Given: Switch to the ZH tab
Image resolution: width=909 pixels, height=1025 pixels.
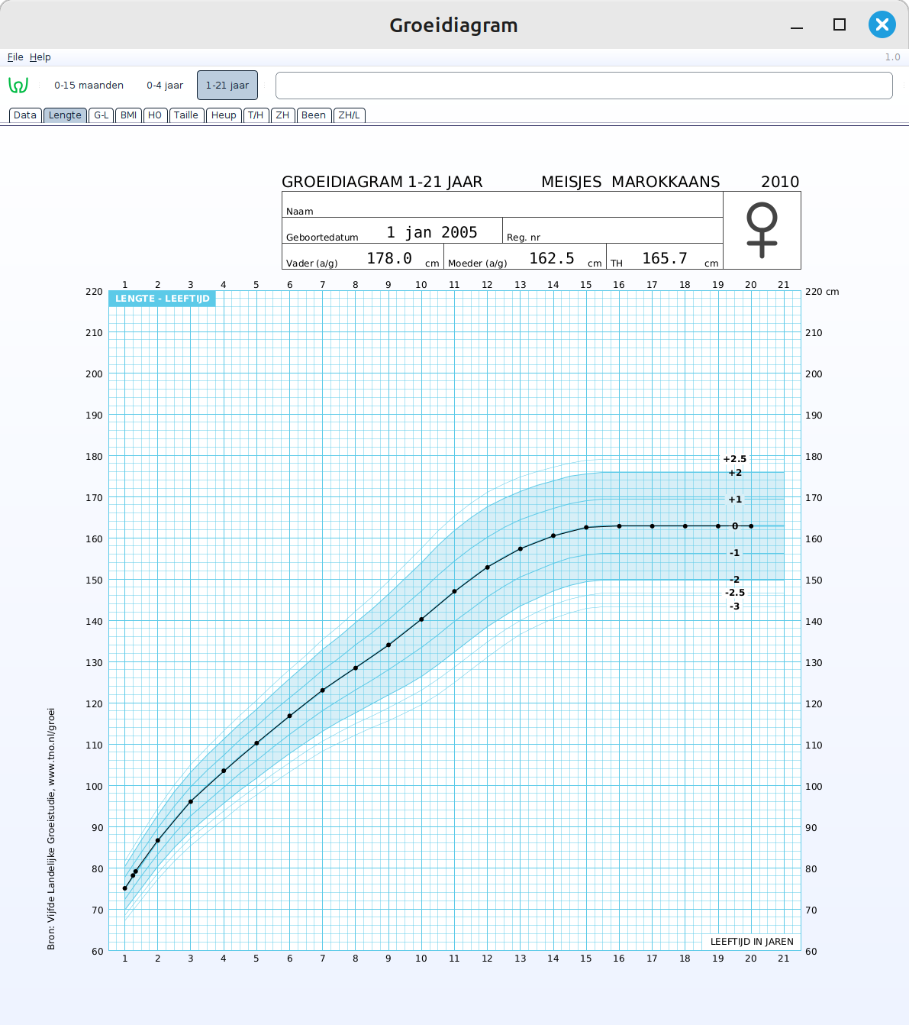Looking at the screenshot, I should pos(283,115).
